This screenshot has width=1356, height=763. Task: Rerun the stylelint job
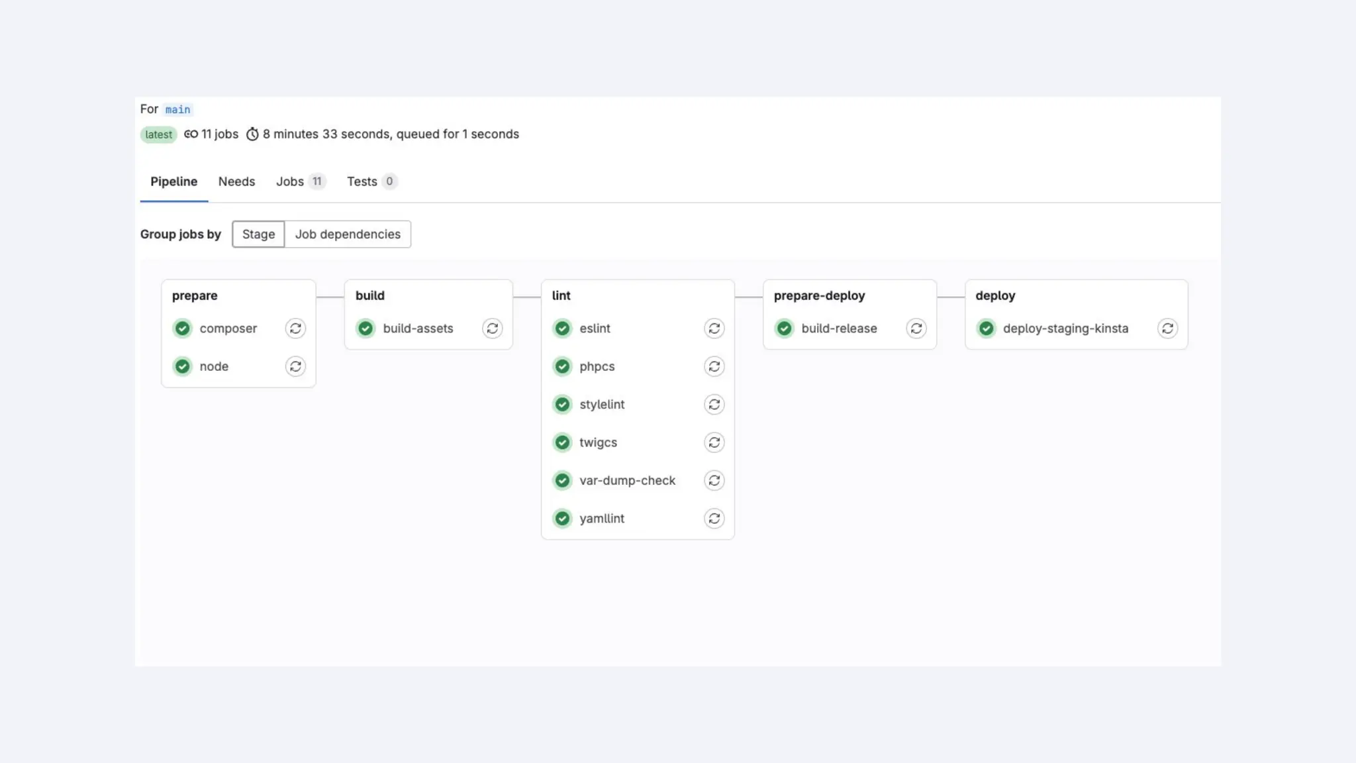[714, 405]
